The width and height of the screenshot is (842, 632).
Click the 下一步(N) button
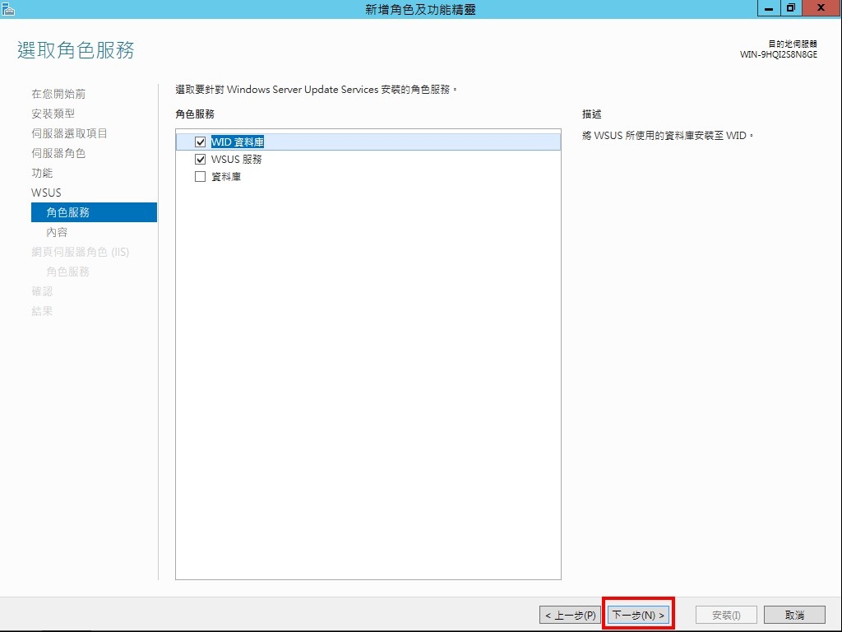638,614
